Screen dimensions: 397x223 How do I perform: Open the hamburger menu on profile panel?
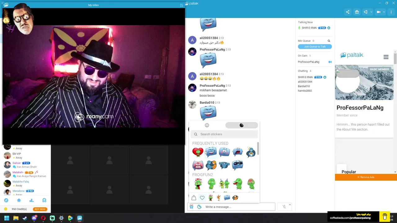click(x=386, y=57)
